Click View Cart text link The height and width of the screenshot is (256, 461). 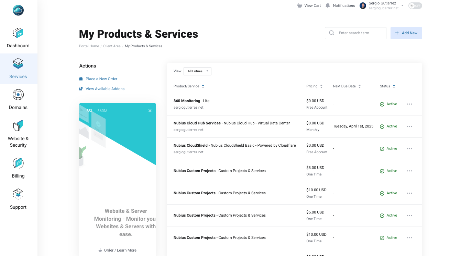pyautogui.click(x=313, y=5)
